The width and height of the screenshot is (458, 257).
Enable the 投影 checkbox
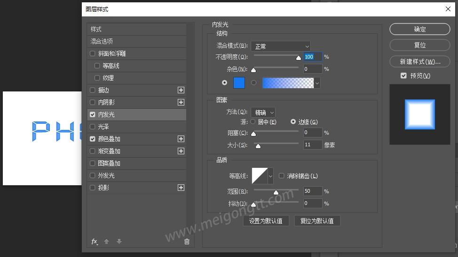click(x=93, y=188)
